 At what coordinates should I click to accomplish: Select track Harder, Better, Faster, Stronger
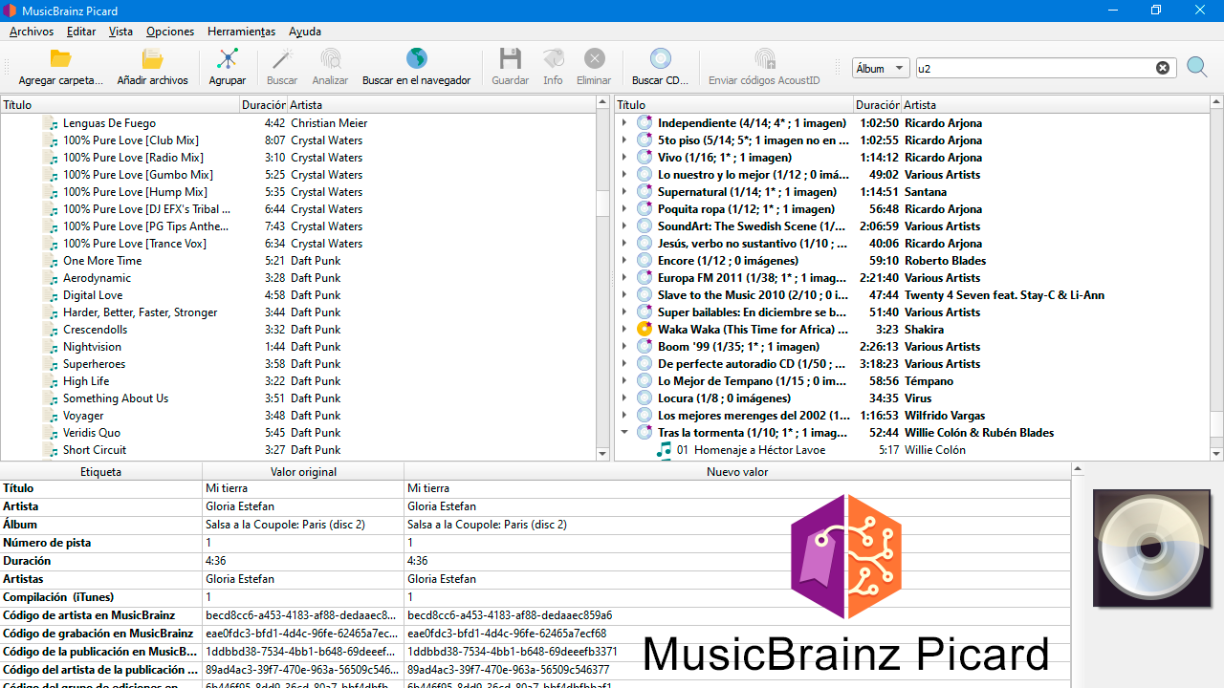pyautogui.click(x=140, y=312)
